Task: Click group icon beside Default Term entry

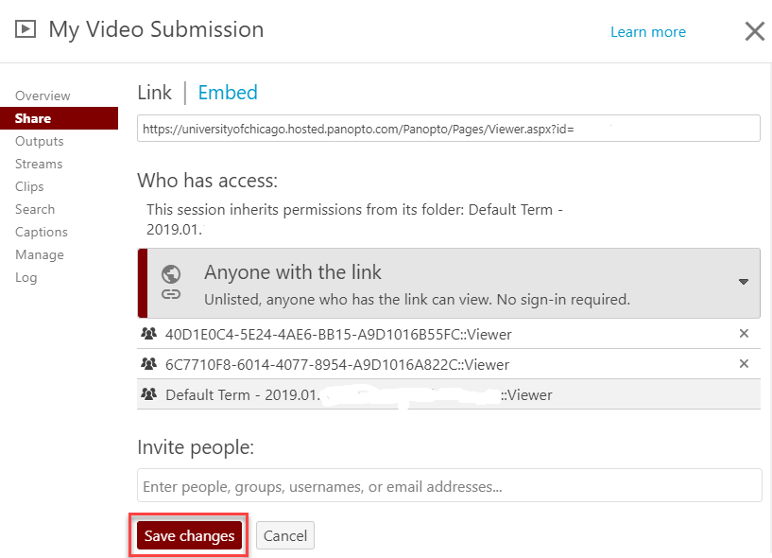Action: 148,394
